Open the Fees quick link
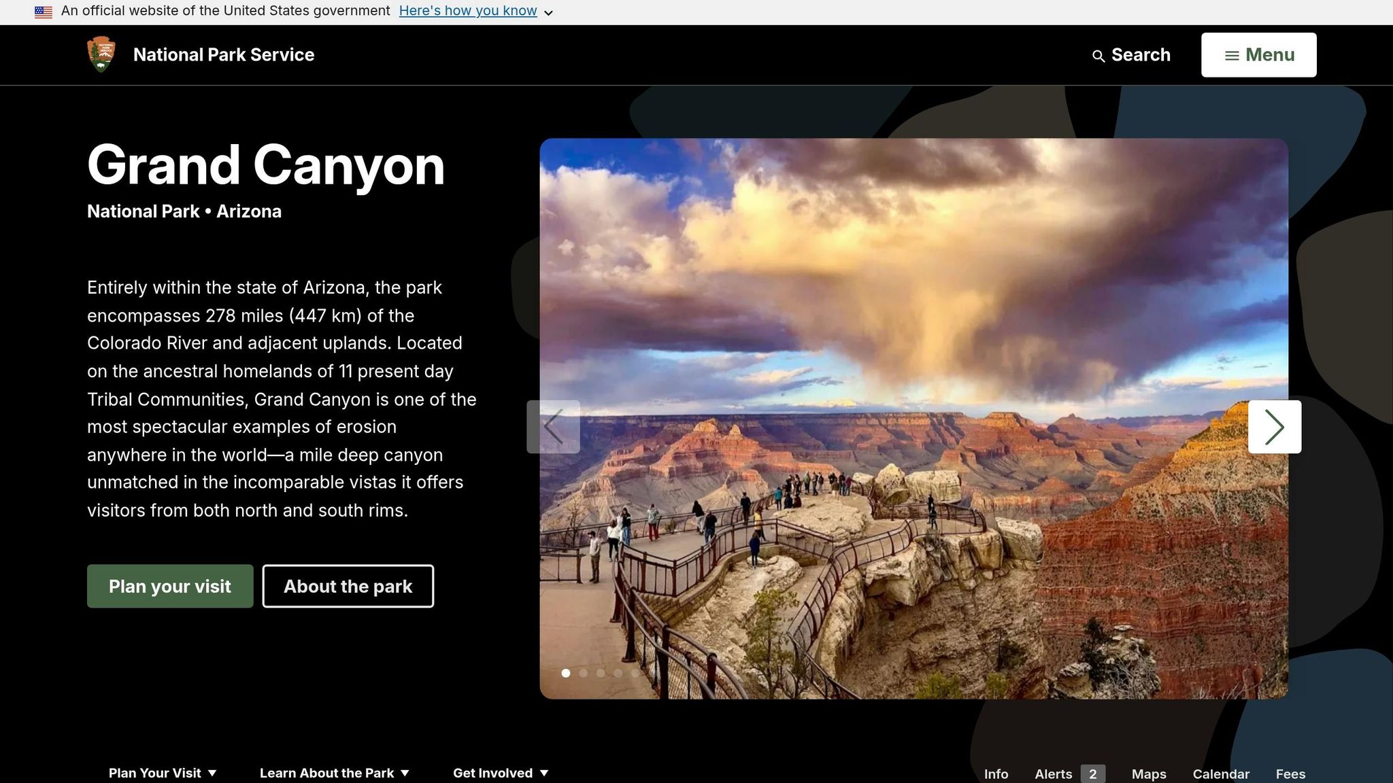 1290,773
